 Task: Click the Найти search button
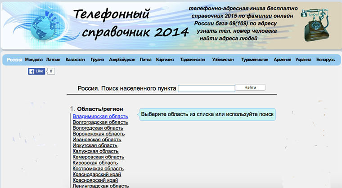pos(250,87)
